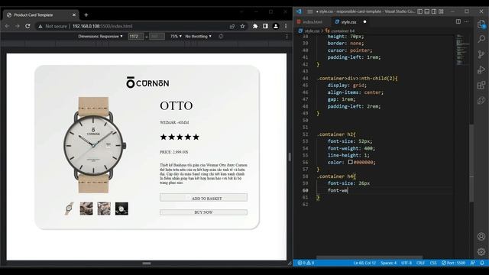Bookmark this page with the star icon
The width and height of the screenshot is (489, 275).
pyautogui.click(x=242, y=26)
